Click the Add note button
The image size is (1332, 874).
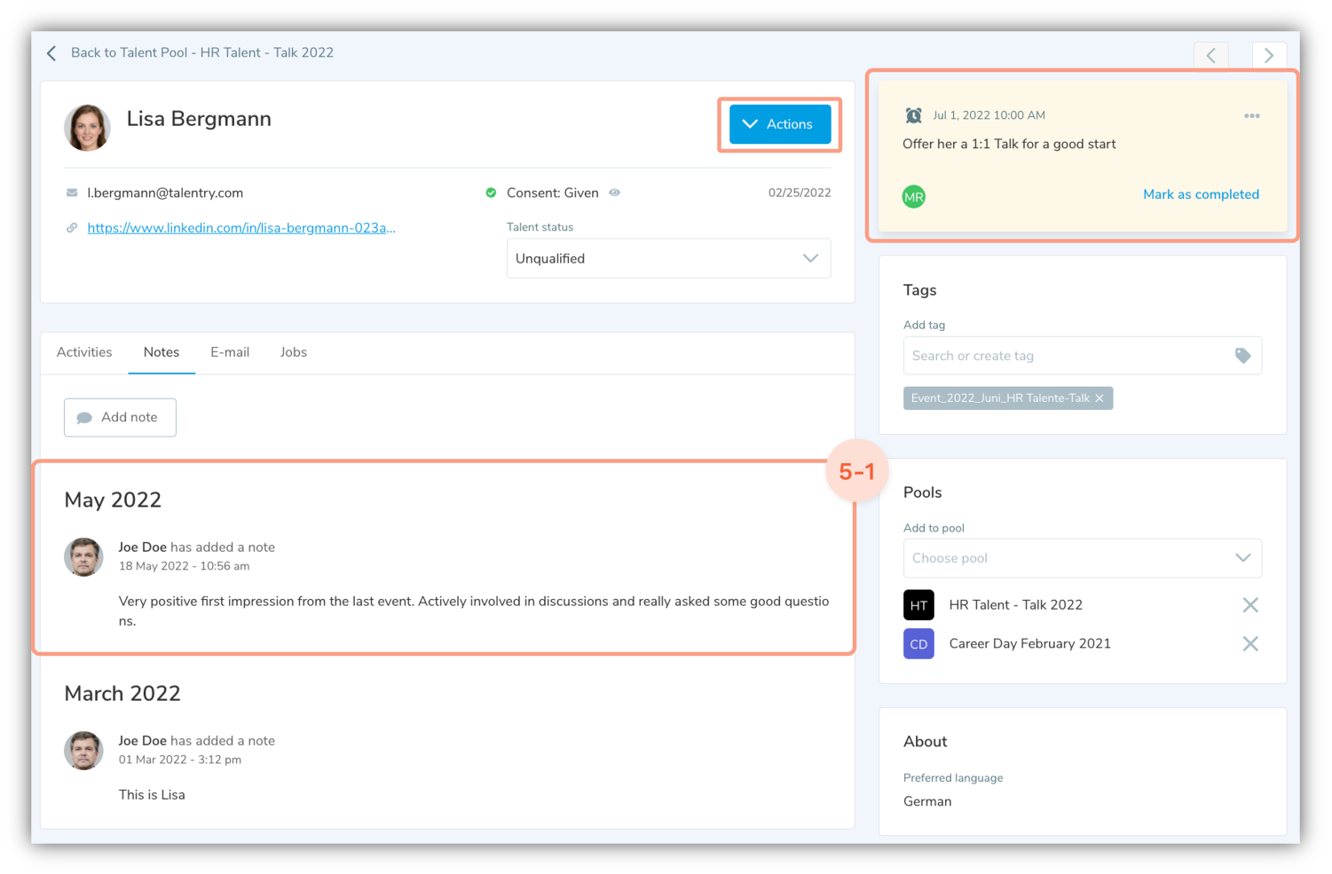(120, 417)
